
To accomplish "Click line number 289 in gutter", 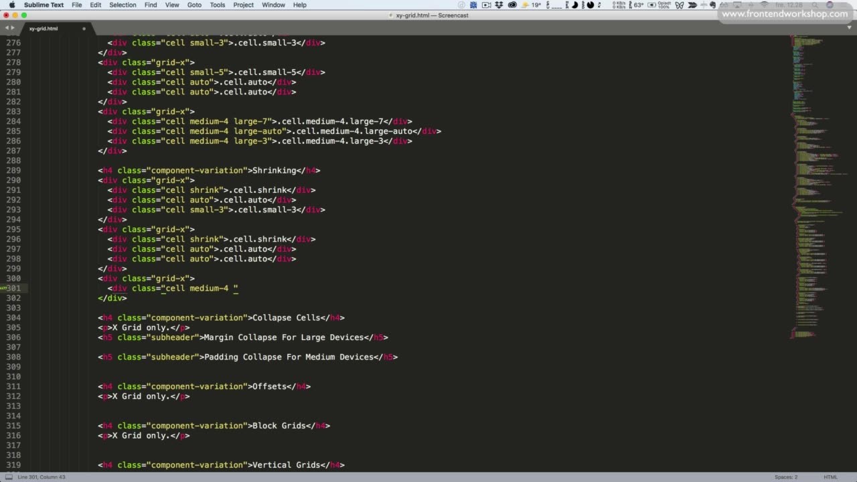I will tap(13, 171).
